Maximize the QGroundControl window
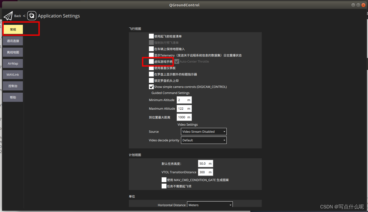 point(358,5)
